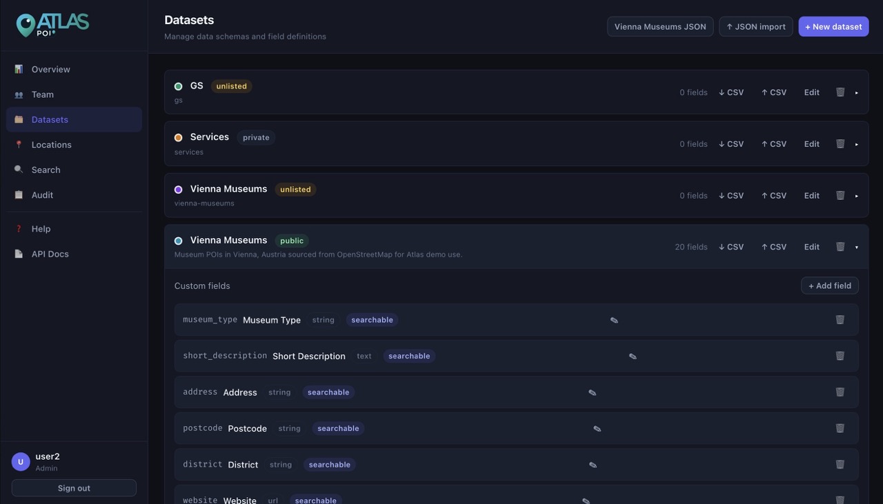The image size is (883, 504).
Task: Edit the short_description field with pencil icon
Action: click(633, 356)
